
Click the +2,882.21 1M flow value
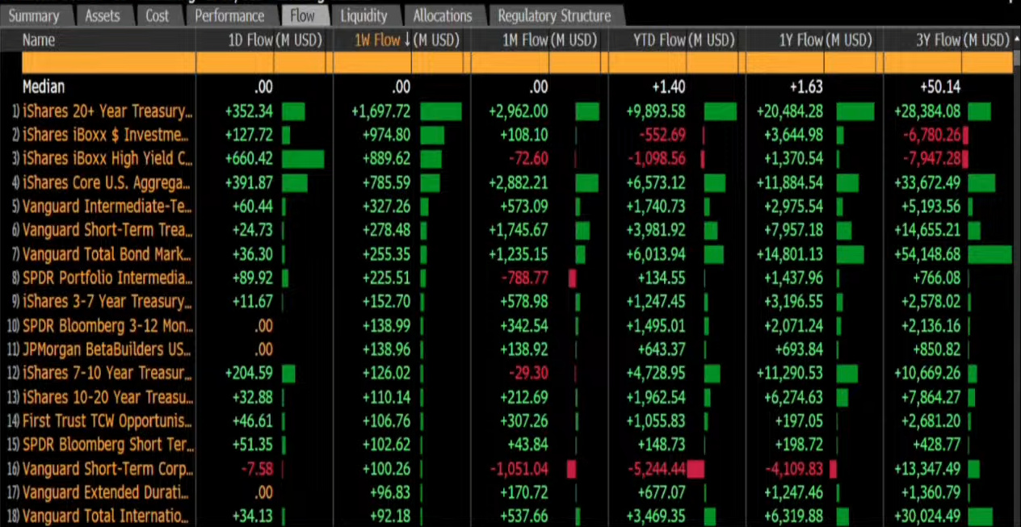click(x=519, y=182)
